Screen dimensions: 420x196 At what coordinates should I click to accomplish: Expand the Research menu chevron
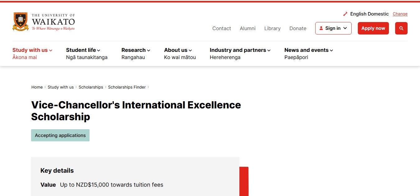tap(149, 50)
